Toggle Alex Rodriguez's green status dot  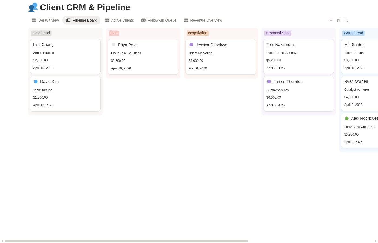[347, 118]
